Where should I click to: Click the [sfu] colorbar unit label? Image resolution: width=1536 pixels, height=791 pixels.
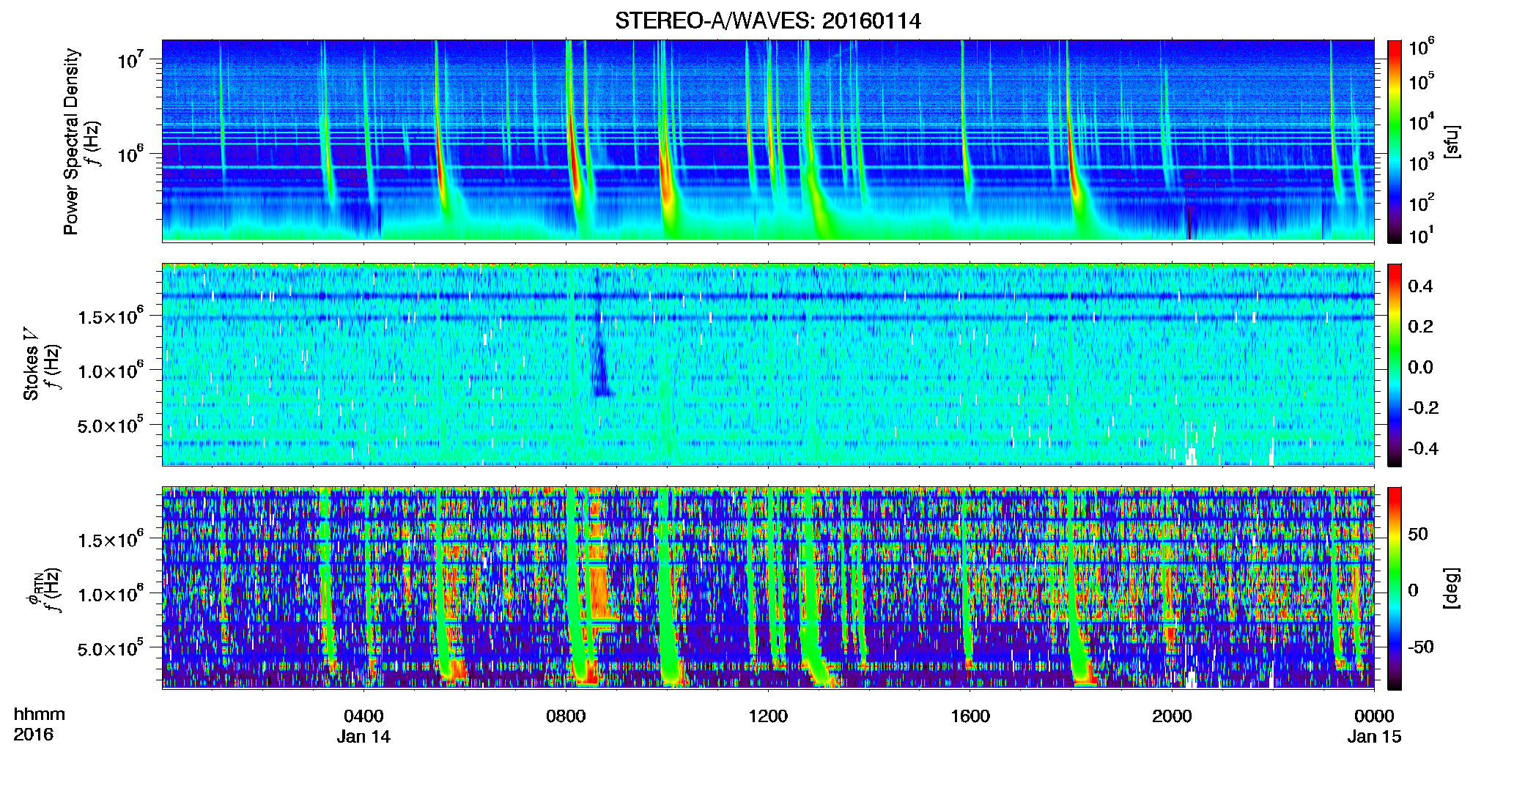(x=1452, y=142)
